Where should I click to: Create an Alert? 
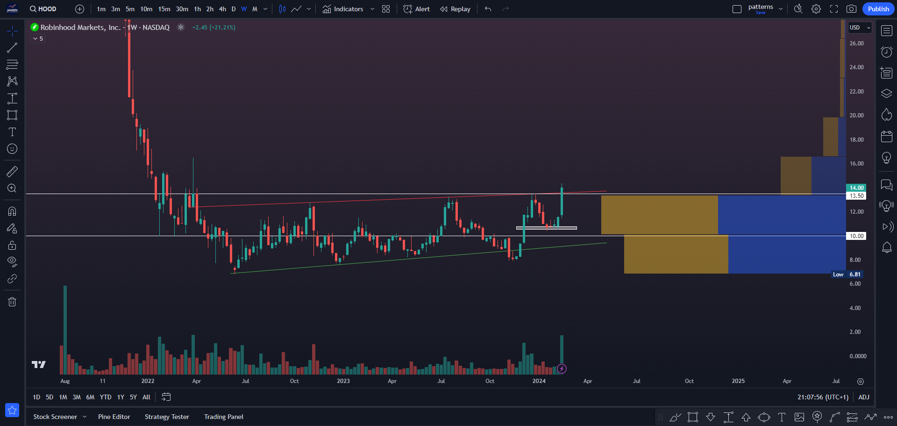click(417, 9)
